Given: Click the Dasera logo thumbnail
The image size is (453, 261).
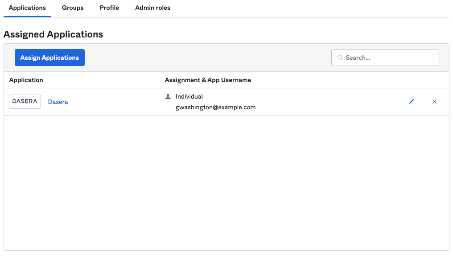Looking at the screenshot, I should [25, 101].
